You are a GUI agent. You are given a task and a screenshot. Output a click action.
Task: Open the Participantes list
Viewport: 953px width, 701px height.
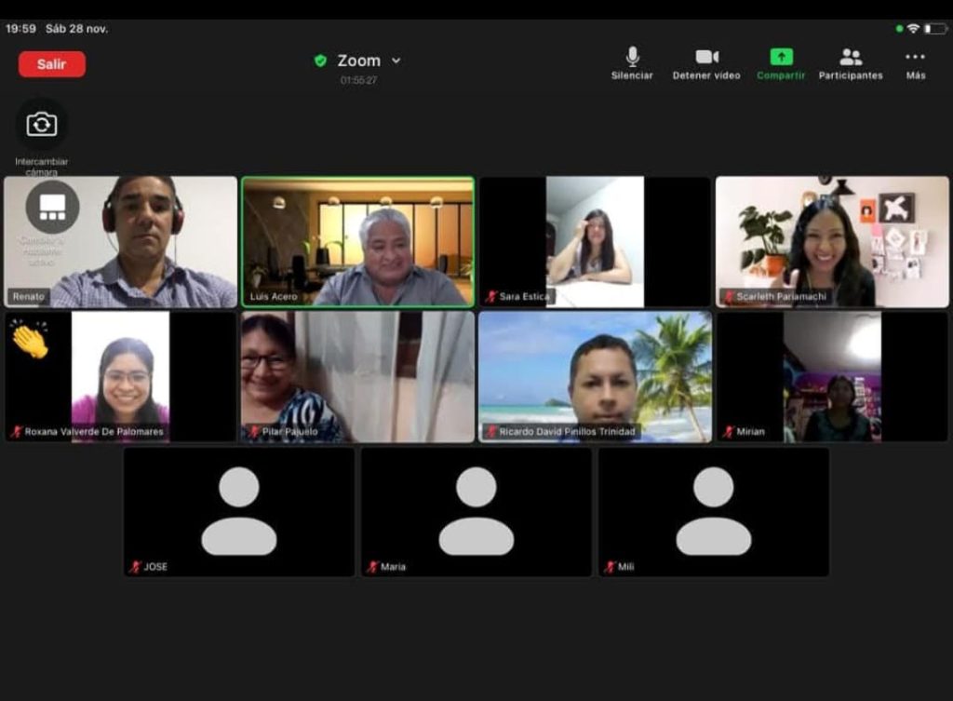[851, 58]
